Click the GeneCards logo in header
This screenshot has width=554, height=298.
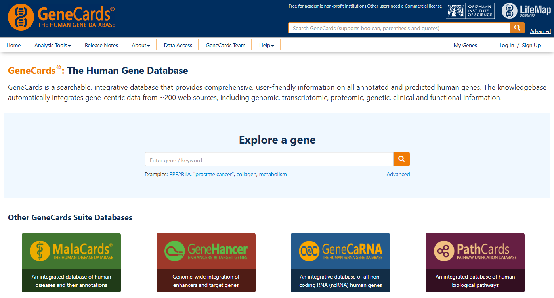[61, 17]
